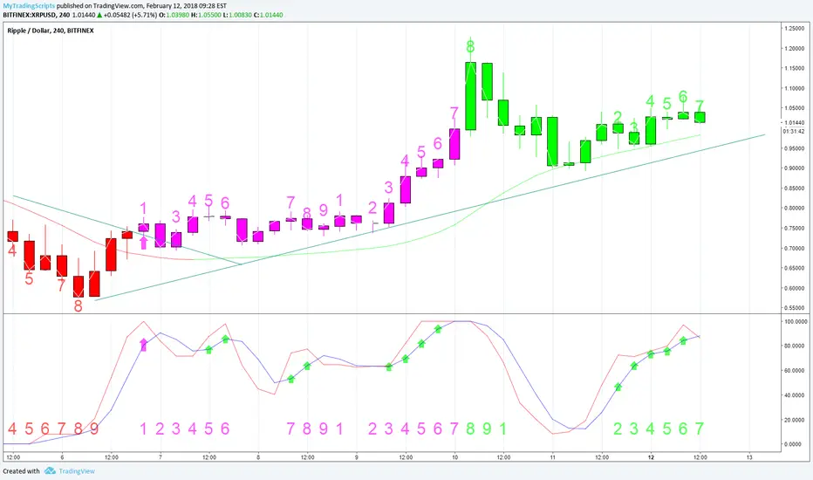Screen dimensions: 813x480
Task: Click the 1.20000 price axis label
Action: pyautogui.click(x=795, y=49)
